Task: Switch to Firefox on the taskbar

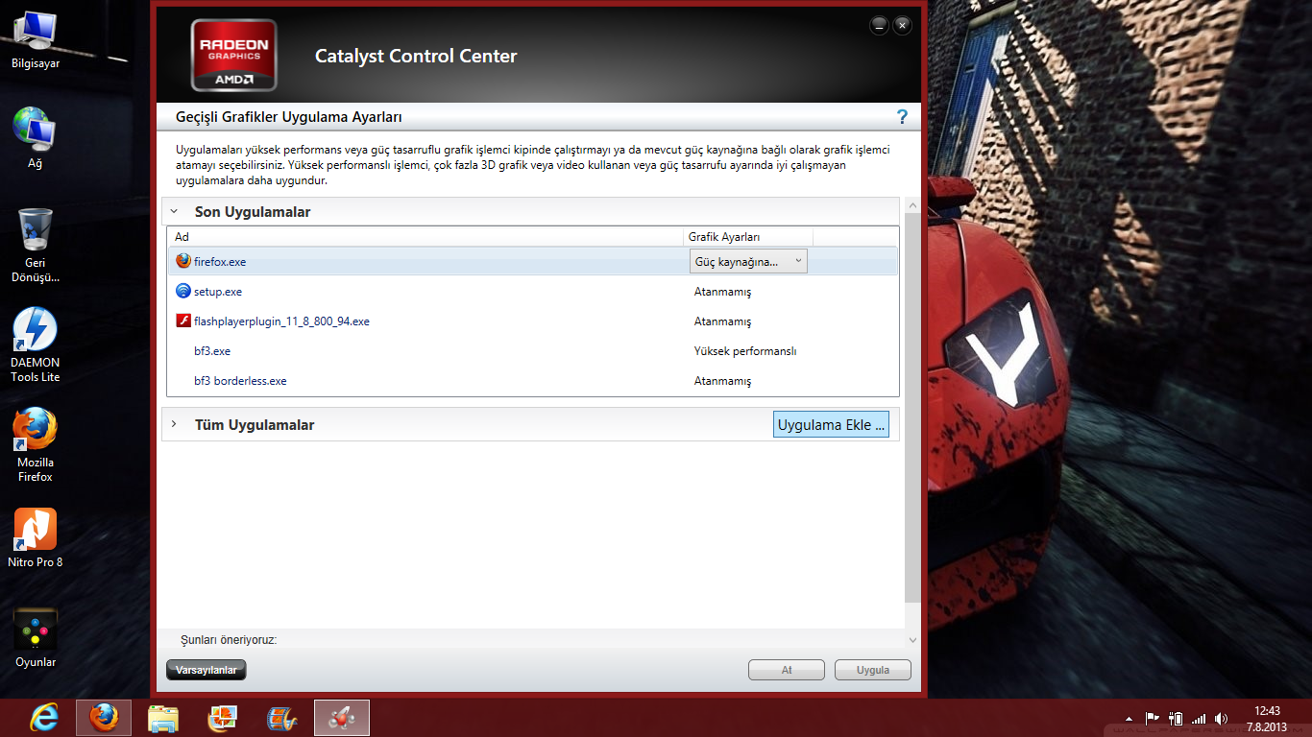Action: click(x=104, y=718)
